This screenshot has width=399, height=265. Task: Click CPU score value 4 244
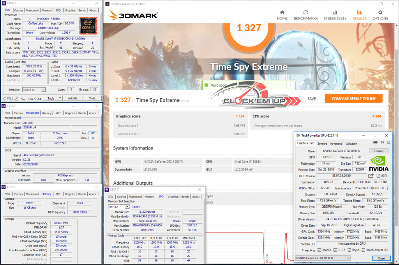coord(377,116)
